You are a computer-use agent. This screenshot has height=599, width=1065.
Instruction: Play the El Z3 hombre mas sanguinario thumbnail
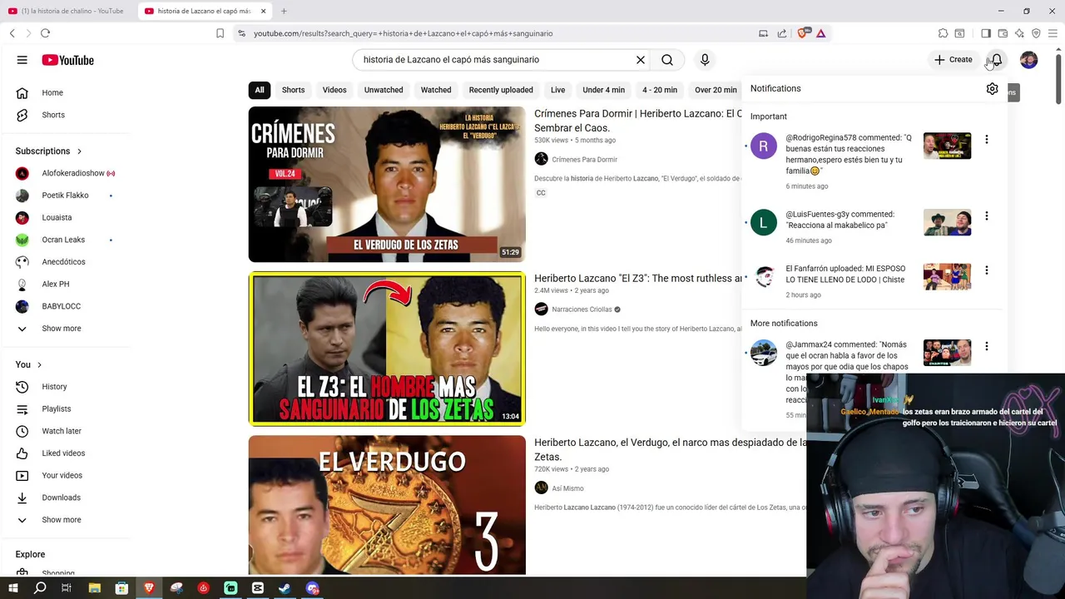click(x=387, y=349)
